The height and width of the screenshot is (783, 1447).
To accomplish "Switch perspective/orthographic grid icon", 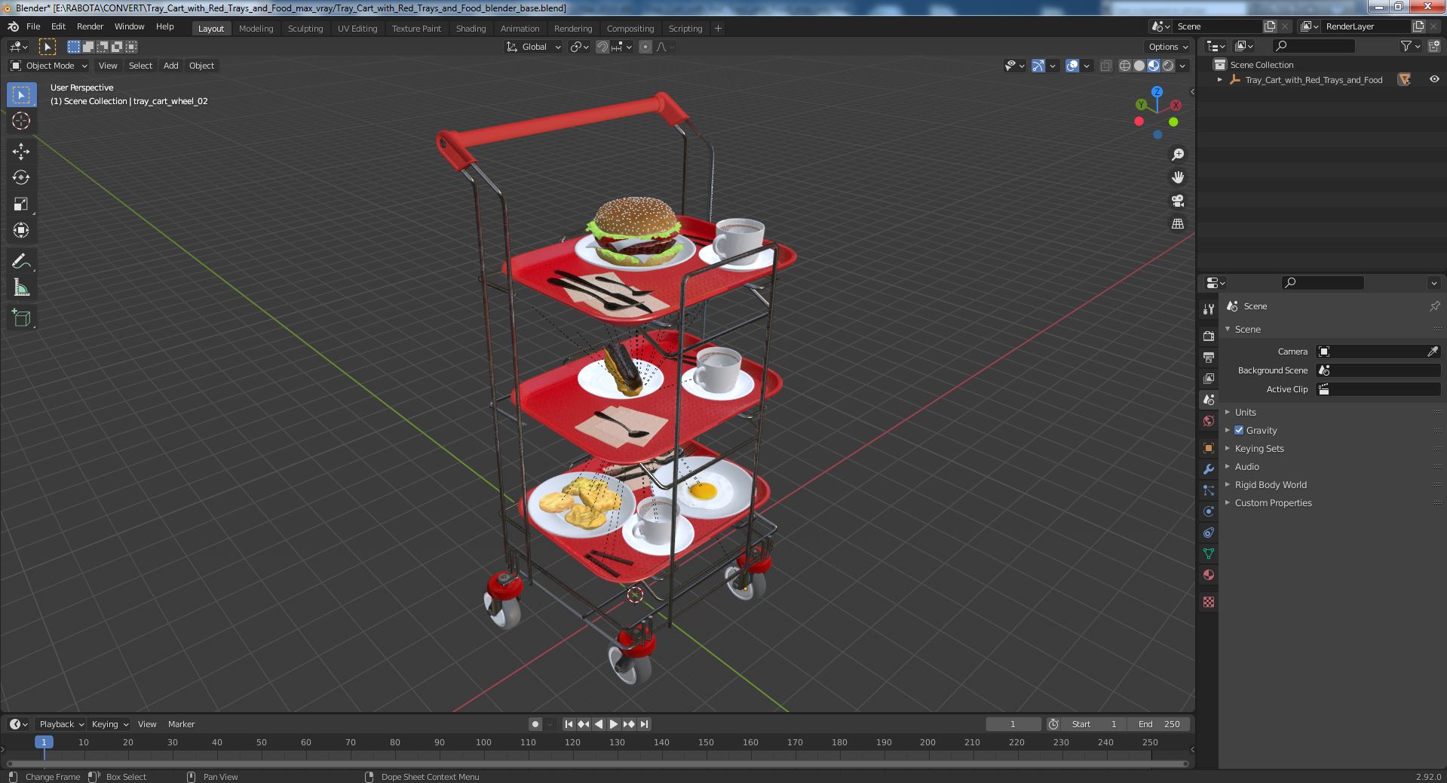I will click(x=1178, y=224).
